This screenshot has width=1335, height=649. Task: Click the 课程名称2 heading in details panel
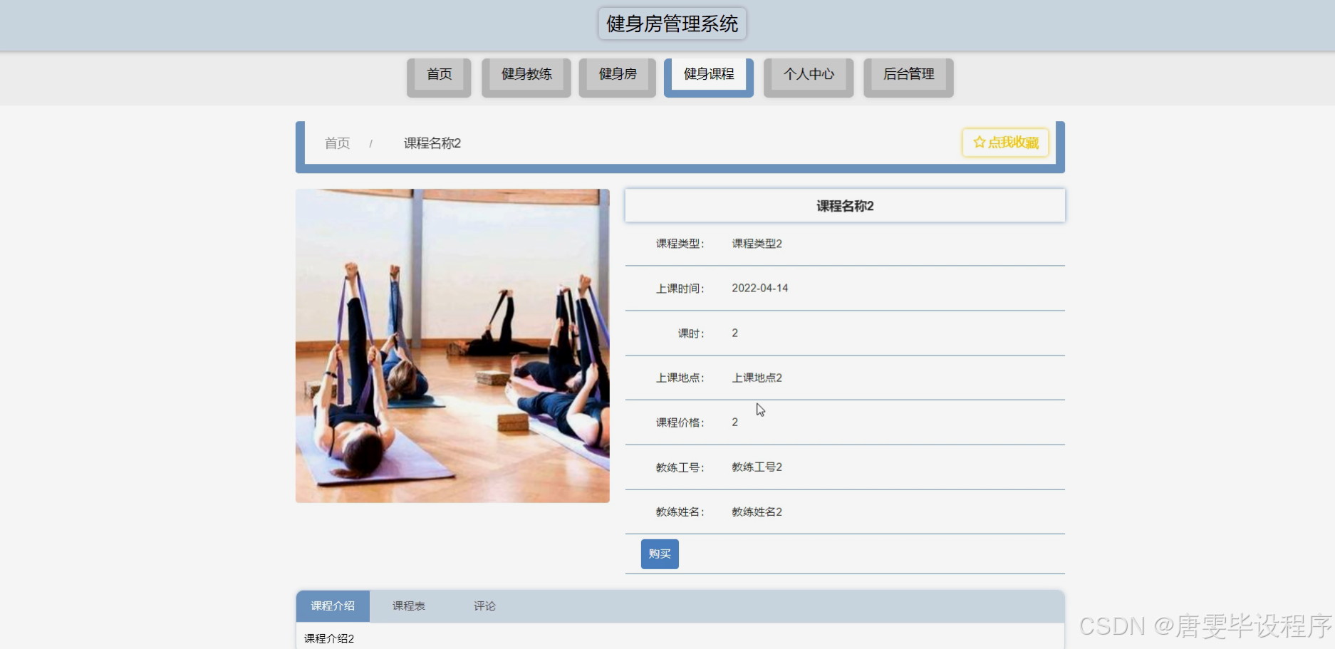(845, 206)
